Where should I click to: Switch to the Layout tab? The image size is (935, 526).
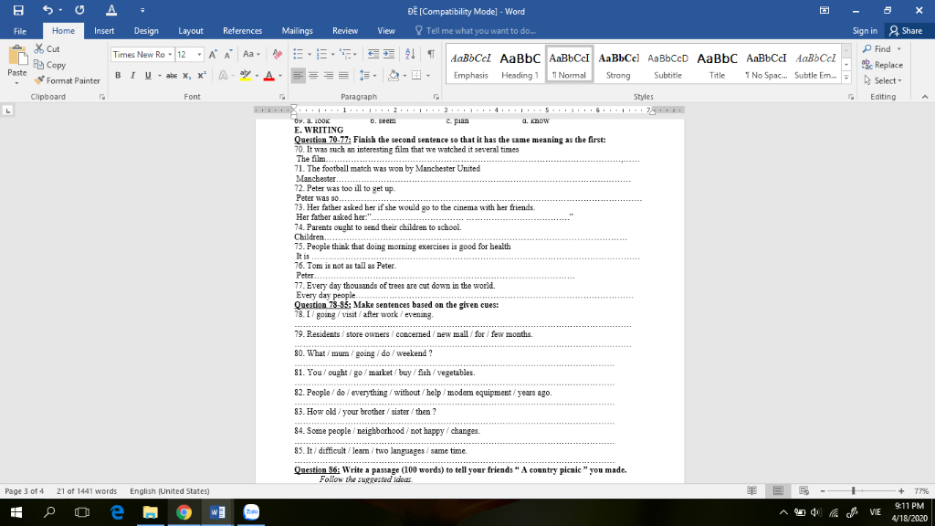(x=190, y=31)
